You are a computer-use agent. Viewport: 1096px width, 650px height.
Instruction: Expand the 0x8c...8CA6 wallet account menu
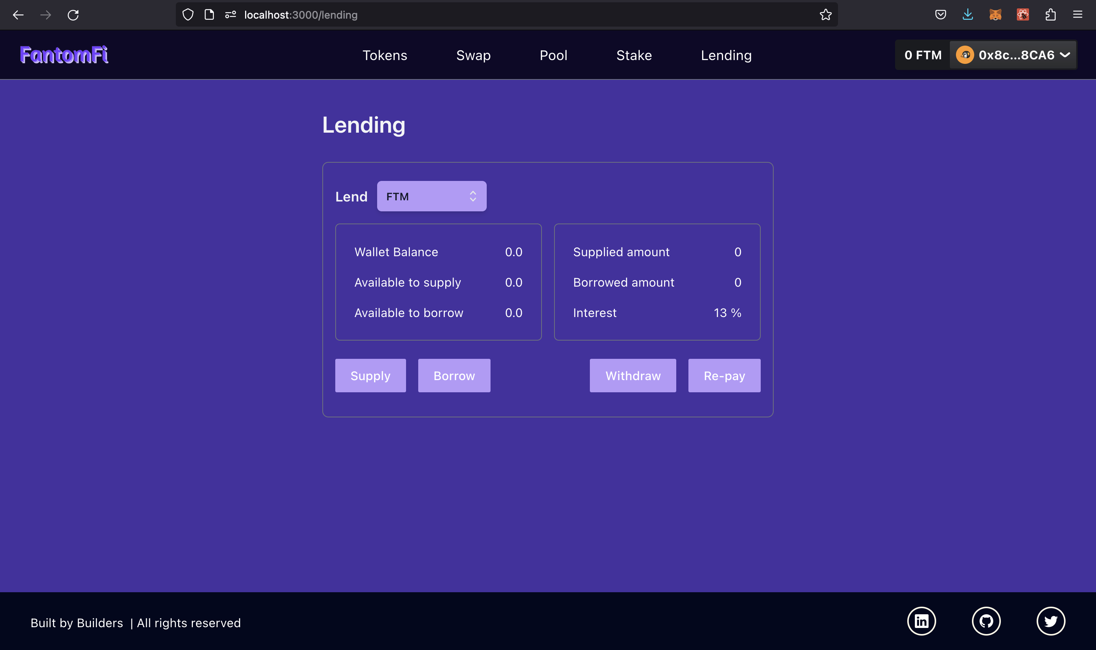1013,55
